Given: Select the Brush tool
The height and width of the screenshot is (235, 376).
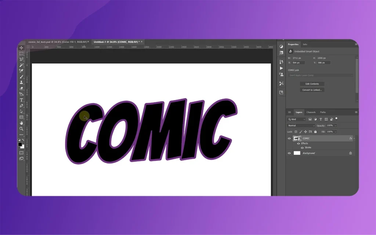Looking at the screenshot, I should (x=21, y=77).
